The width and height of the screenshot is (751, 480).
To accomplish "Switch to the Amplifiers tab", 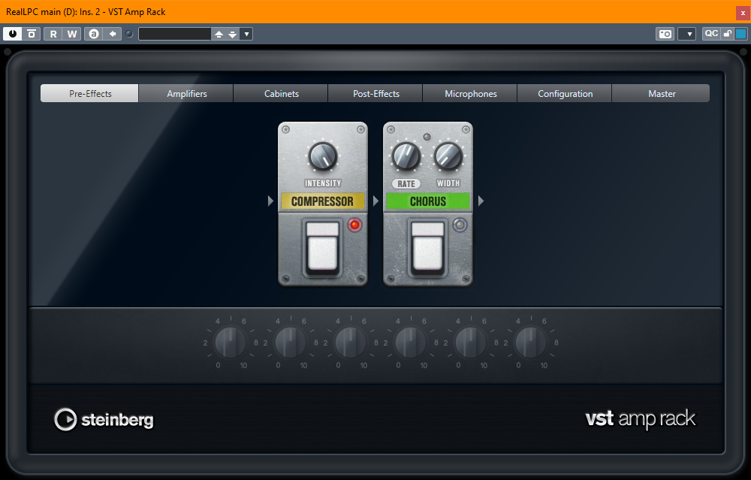I will tap(187, 93).
